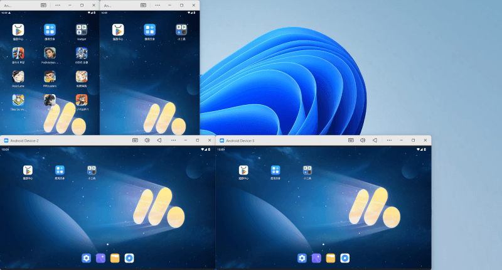Image resolution: width=502 pixels, height=270 pixels.
Task: Click the Android Device-2 window title
Action: pyautogui.click(x=24, y=141)
